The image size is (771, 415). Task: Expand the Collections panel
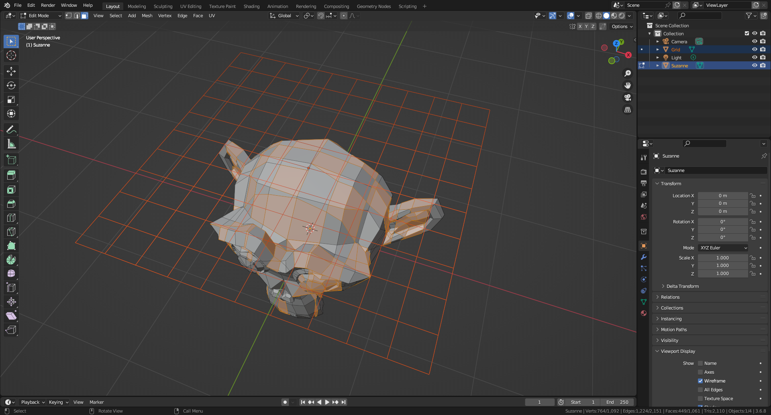click(672, 308)
